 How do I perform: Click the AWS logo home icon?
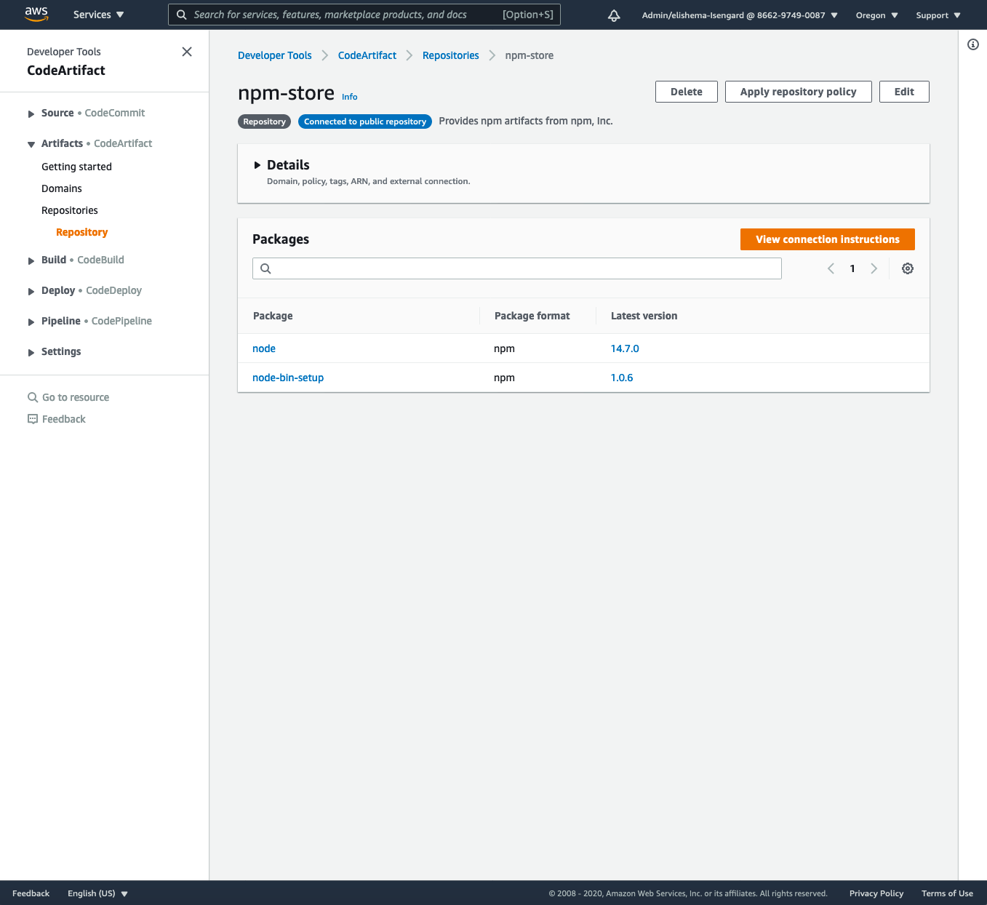pos(36,14)
